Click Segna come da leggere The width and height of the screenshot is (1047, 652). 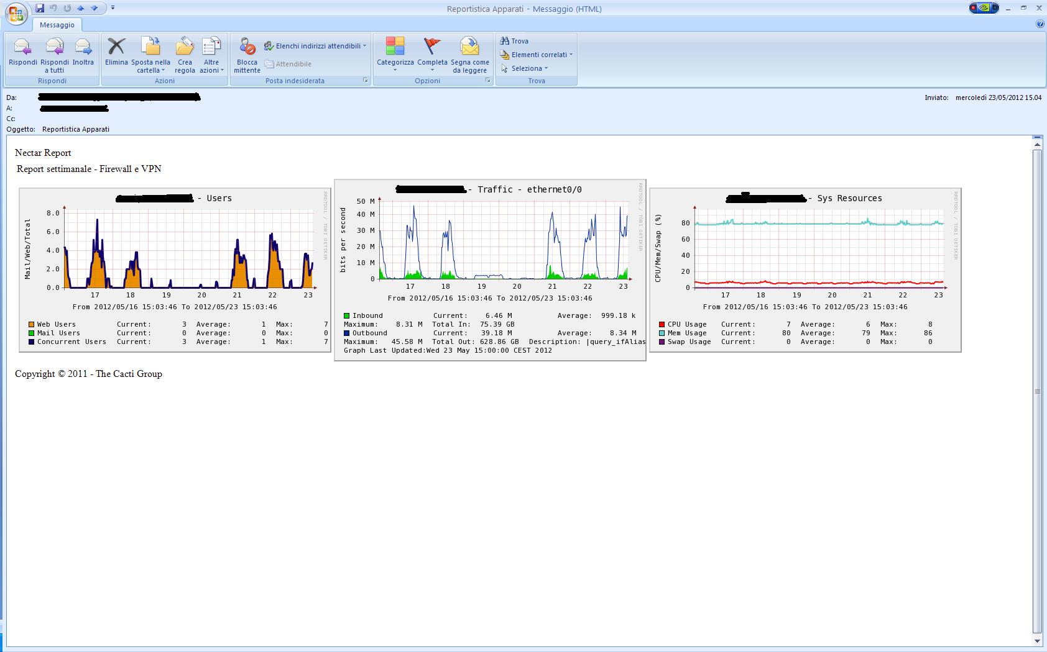coord(470,55)
